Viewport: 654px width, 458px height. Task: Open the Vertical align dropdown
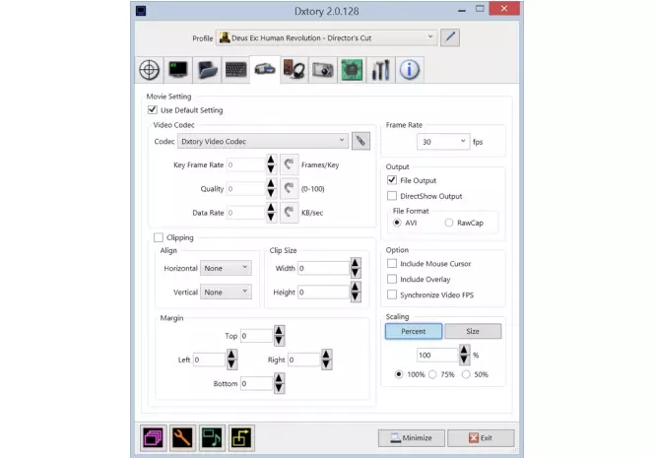pyautogui.click(x=226, y=292)
